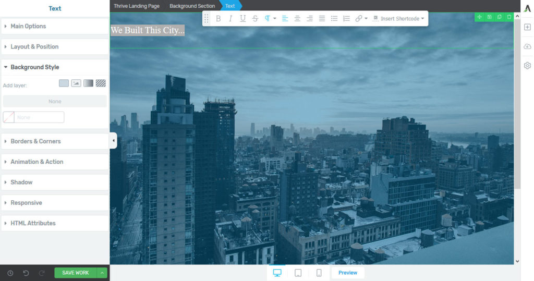Image resolution: width=534 pixels, height=281 pixels.
Task: Click the None background color swatch
Action: [8, 117]
